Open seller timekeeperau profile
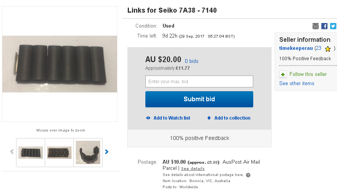 click(296, 48)
